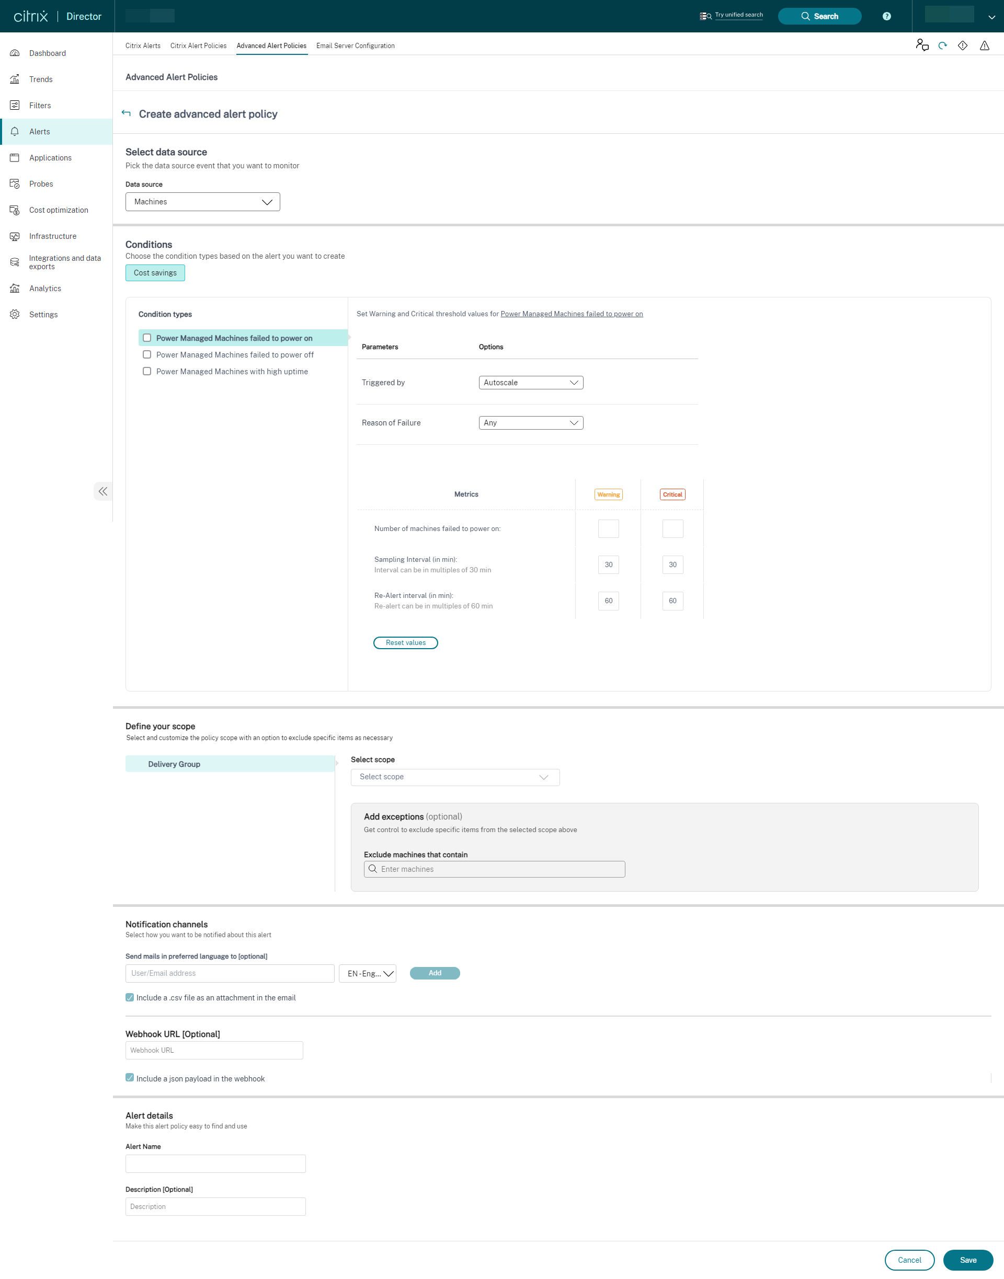Open the warning alerts triangle icon
The height and width of the screenshot is (1279, 1004).
(984, 45)
